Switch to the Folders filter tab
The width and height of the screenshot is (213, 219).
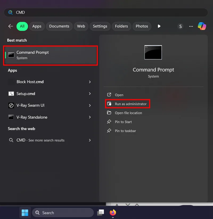(x=121, y=26)
